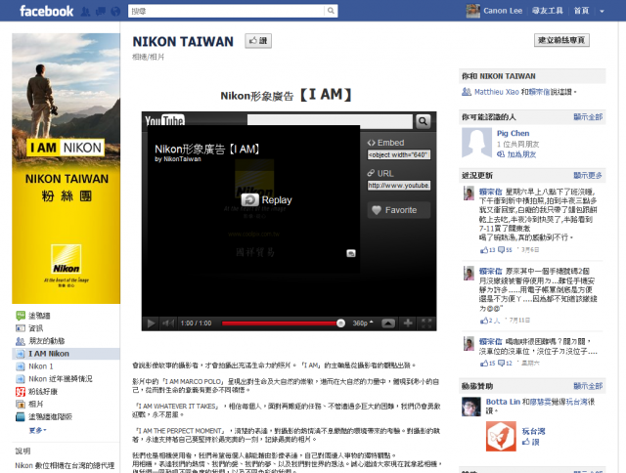Open Matthieu Xiao profile link

click(496, 92)
